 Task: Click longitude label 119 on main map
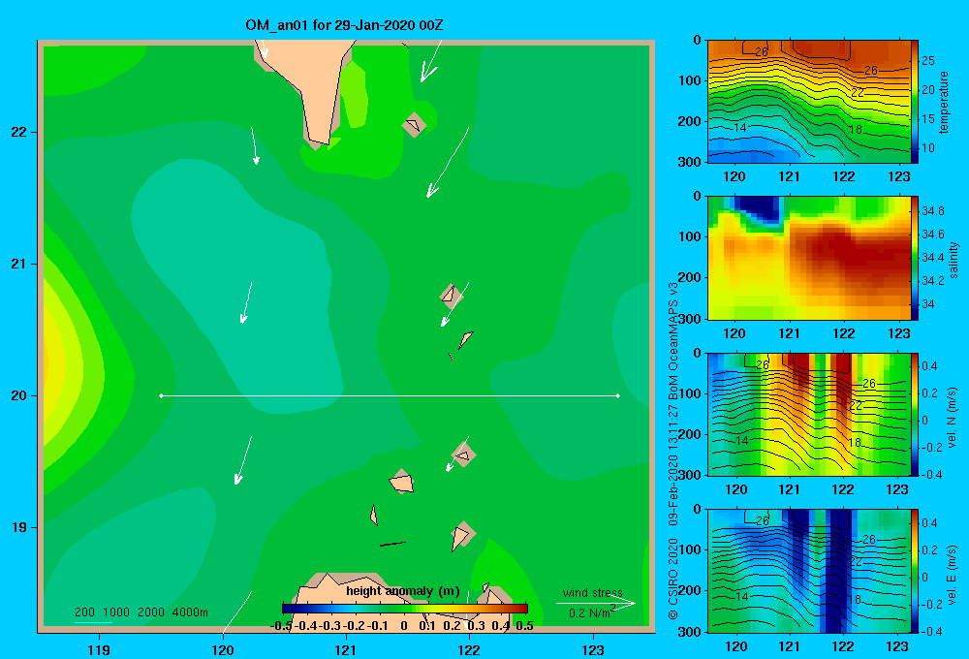pos(100,650)
